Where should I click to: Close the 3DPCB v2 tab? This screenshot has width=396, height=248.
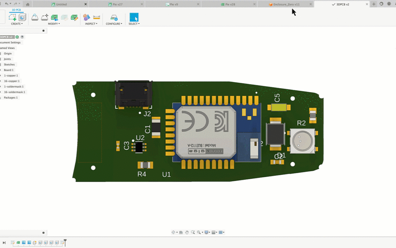(367, 4)
